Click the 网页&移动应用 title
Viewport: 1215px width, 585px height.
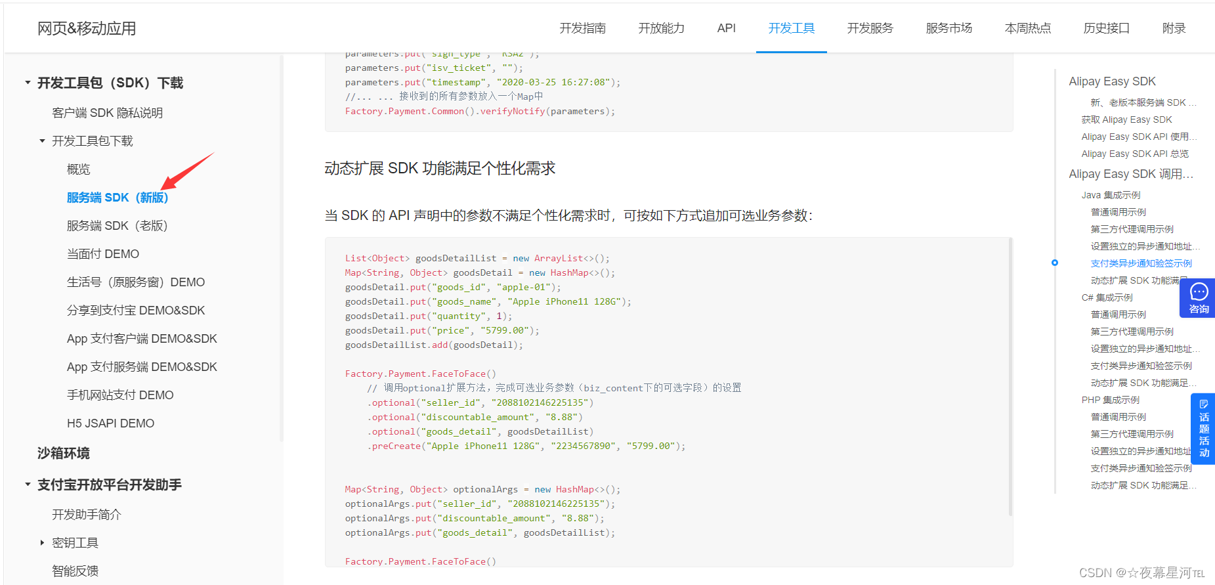click(x=87, y=28)
